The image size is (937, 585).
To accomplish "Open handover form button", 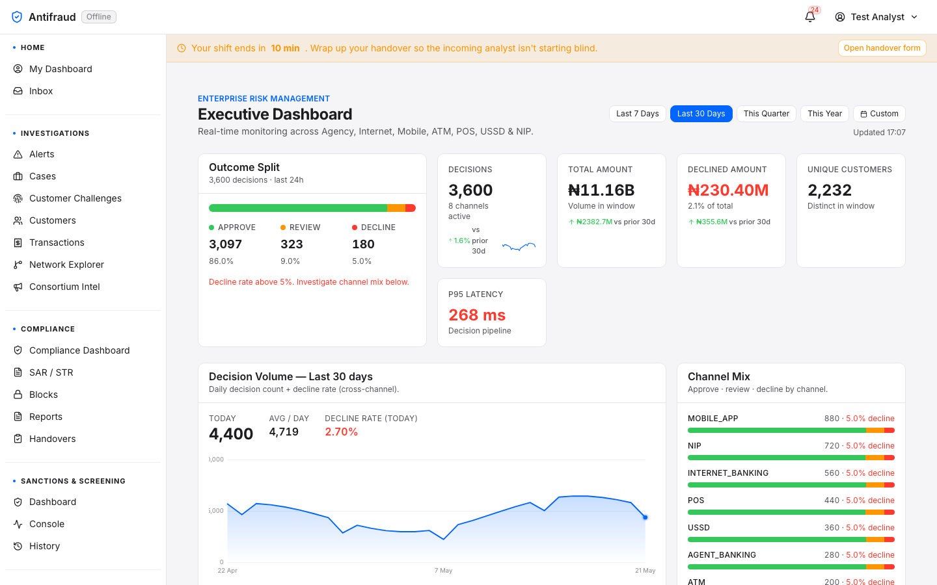I will click(x=882, y=48).
